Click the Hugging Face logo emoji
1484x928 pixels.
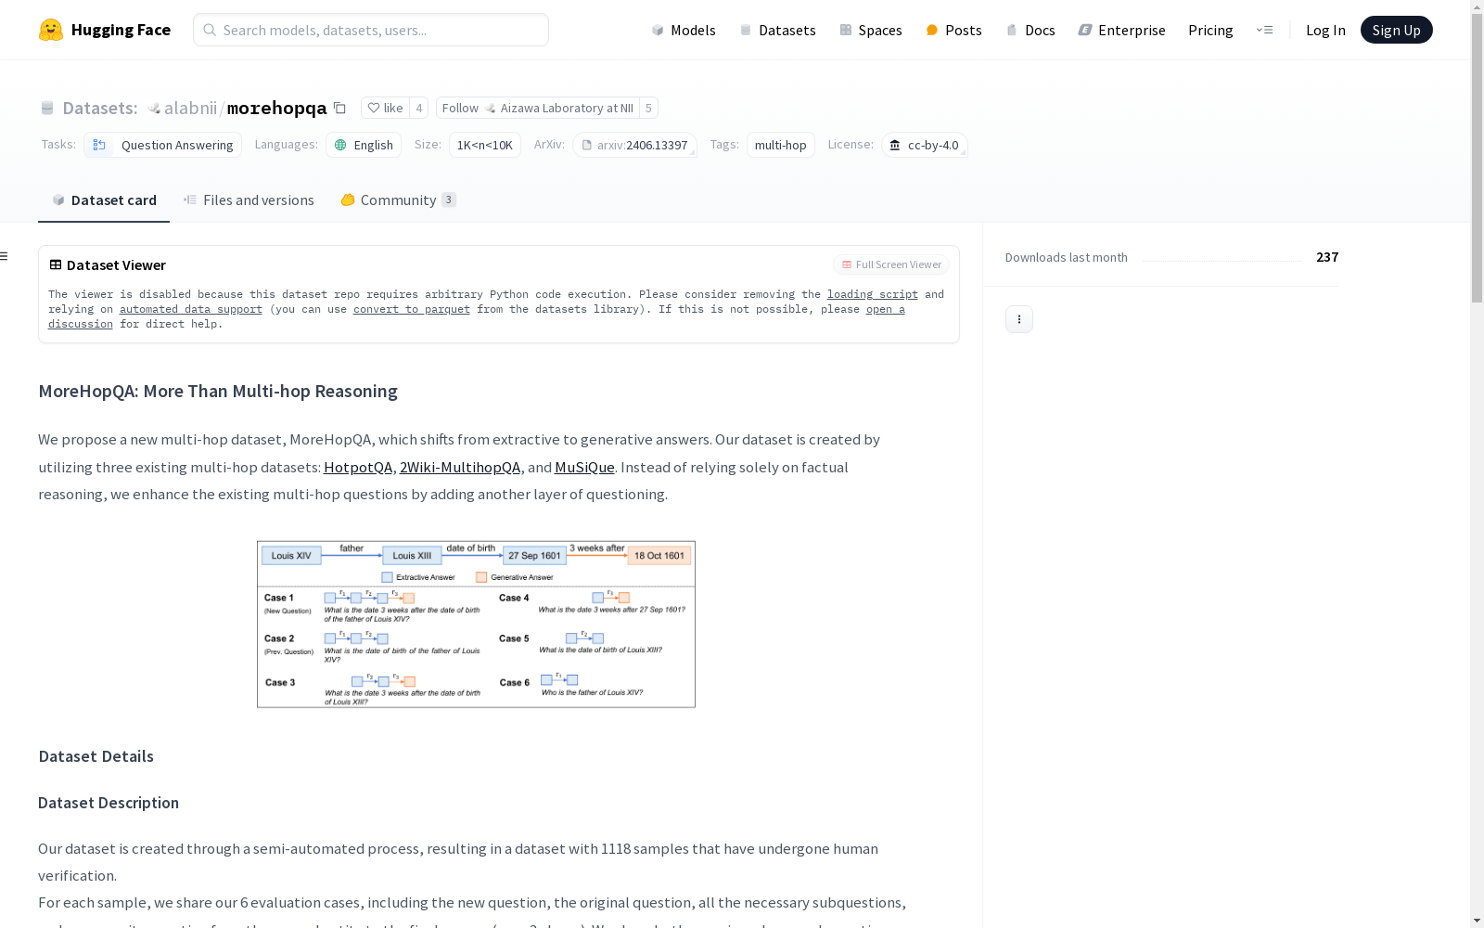click(x=51, y=30)
